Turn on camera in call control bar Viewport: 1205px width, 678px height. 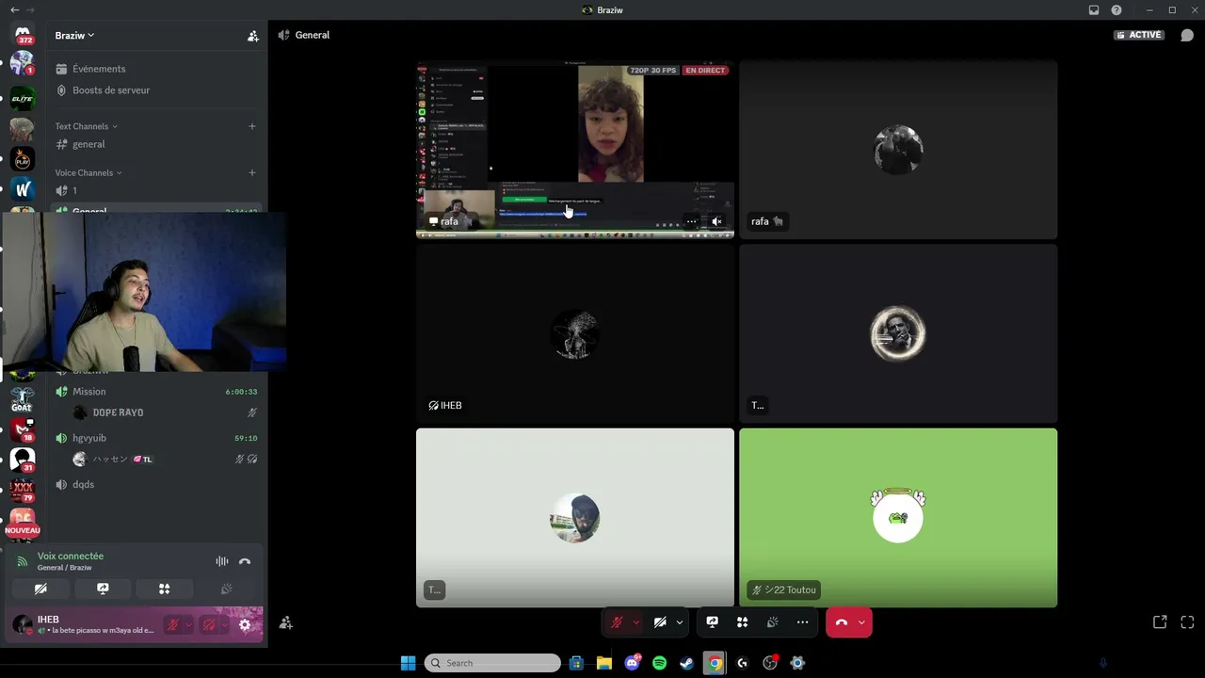tap(660, 621)
